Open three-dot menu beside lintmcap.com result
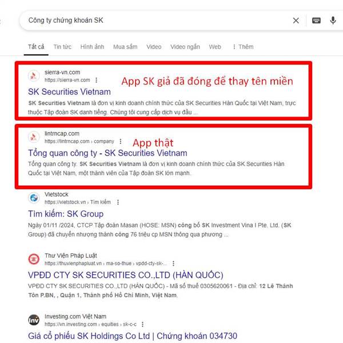 point(120,141)
